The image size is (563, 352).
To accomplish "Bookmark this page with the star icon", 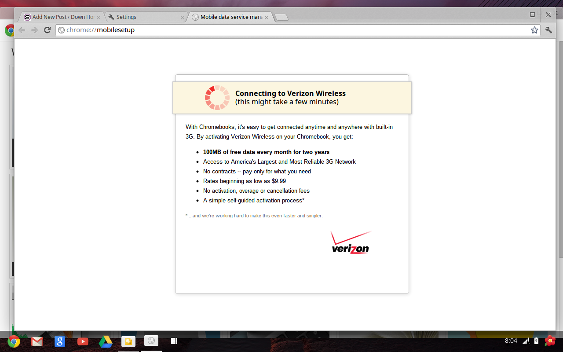I will [534, 30].
